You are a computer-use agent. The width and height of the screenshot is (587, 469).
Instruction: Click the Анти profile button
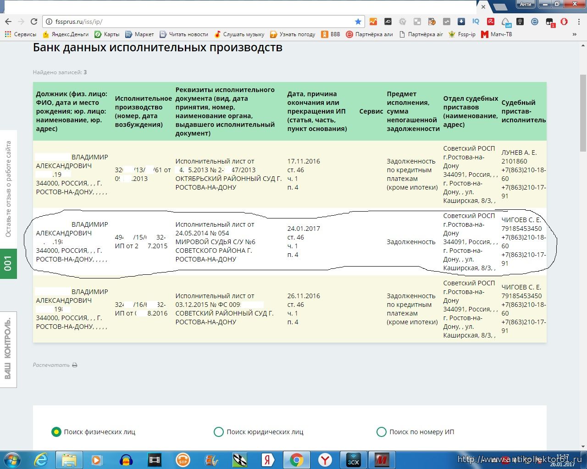tap(526, 4)
